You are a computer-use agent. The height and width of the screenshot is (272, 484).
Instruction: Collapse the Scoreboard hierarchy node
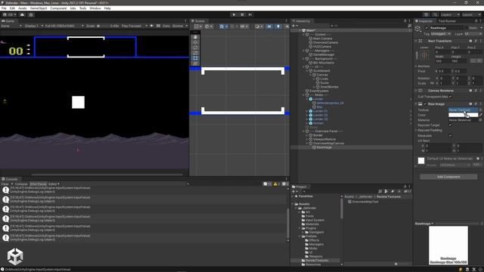pos(307,70)
